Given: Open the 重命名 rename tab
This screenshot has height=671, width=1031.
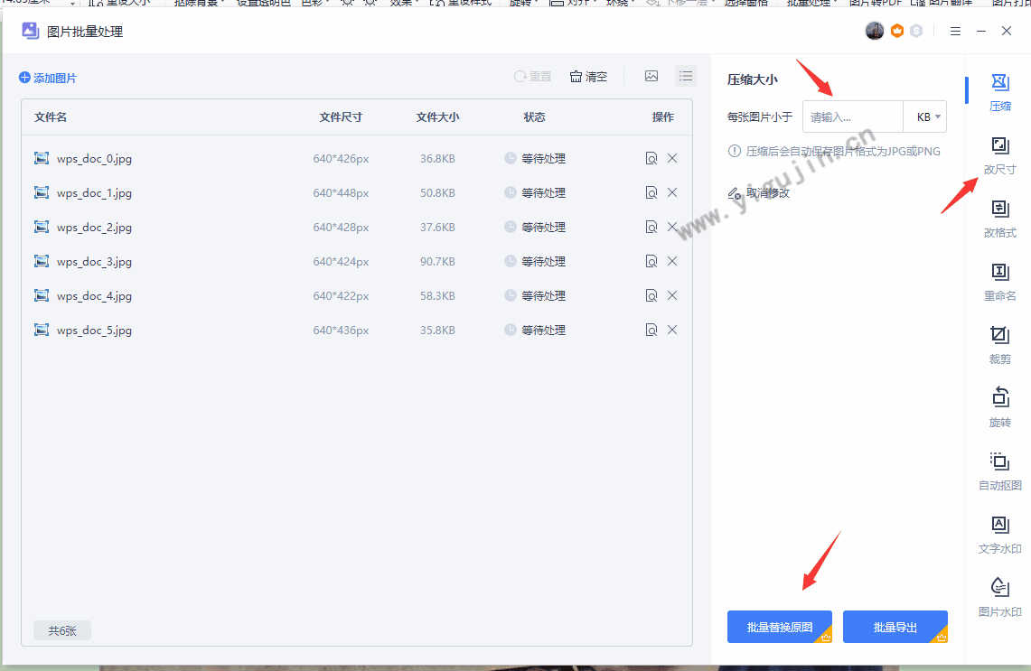Looking at the screenshot, I should 999,282.
